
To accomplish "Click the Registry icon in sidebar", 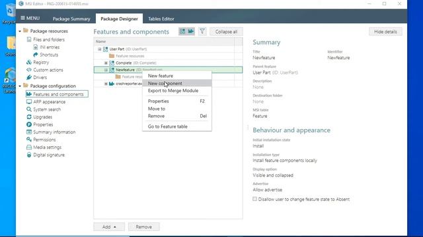I will (29, 62).
